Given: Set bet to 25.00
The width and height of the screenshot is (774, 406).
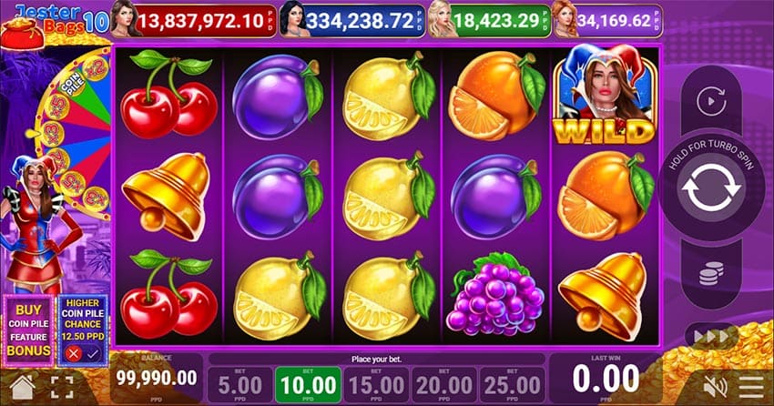Looking at the screenshot, I should [x=513, y=385].
